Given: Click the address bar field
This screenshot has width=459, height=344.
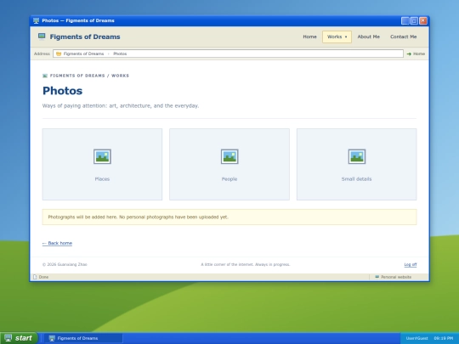Looking at the screenshot, I should 228,54.
